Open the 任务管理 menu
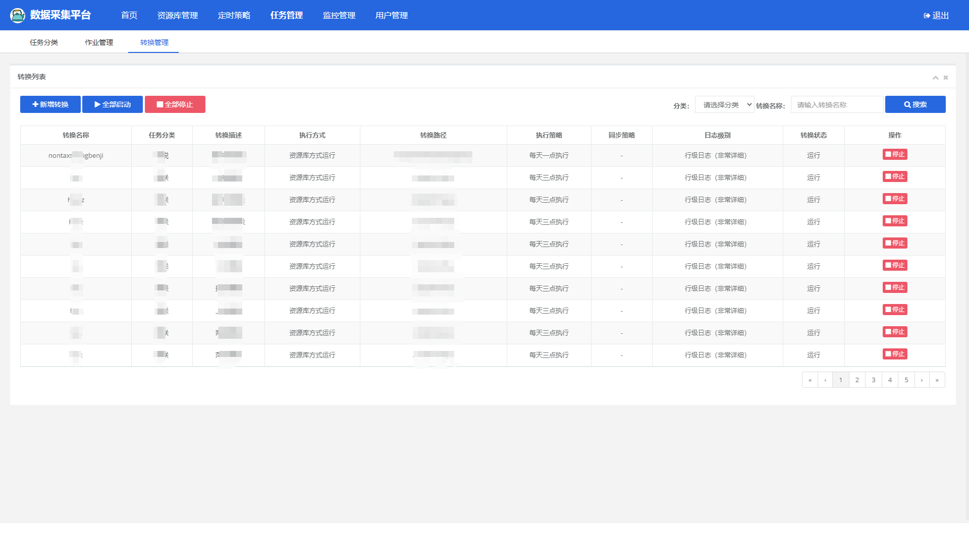Viewport: 969px width, 544px height. [x=287, y=16]
